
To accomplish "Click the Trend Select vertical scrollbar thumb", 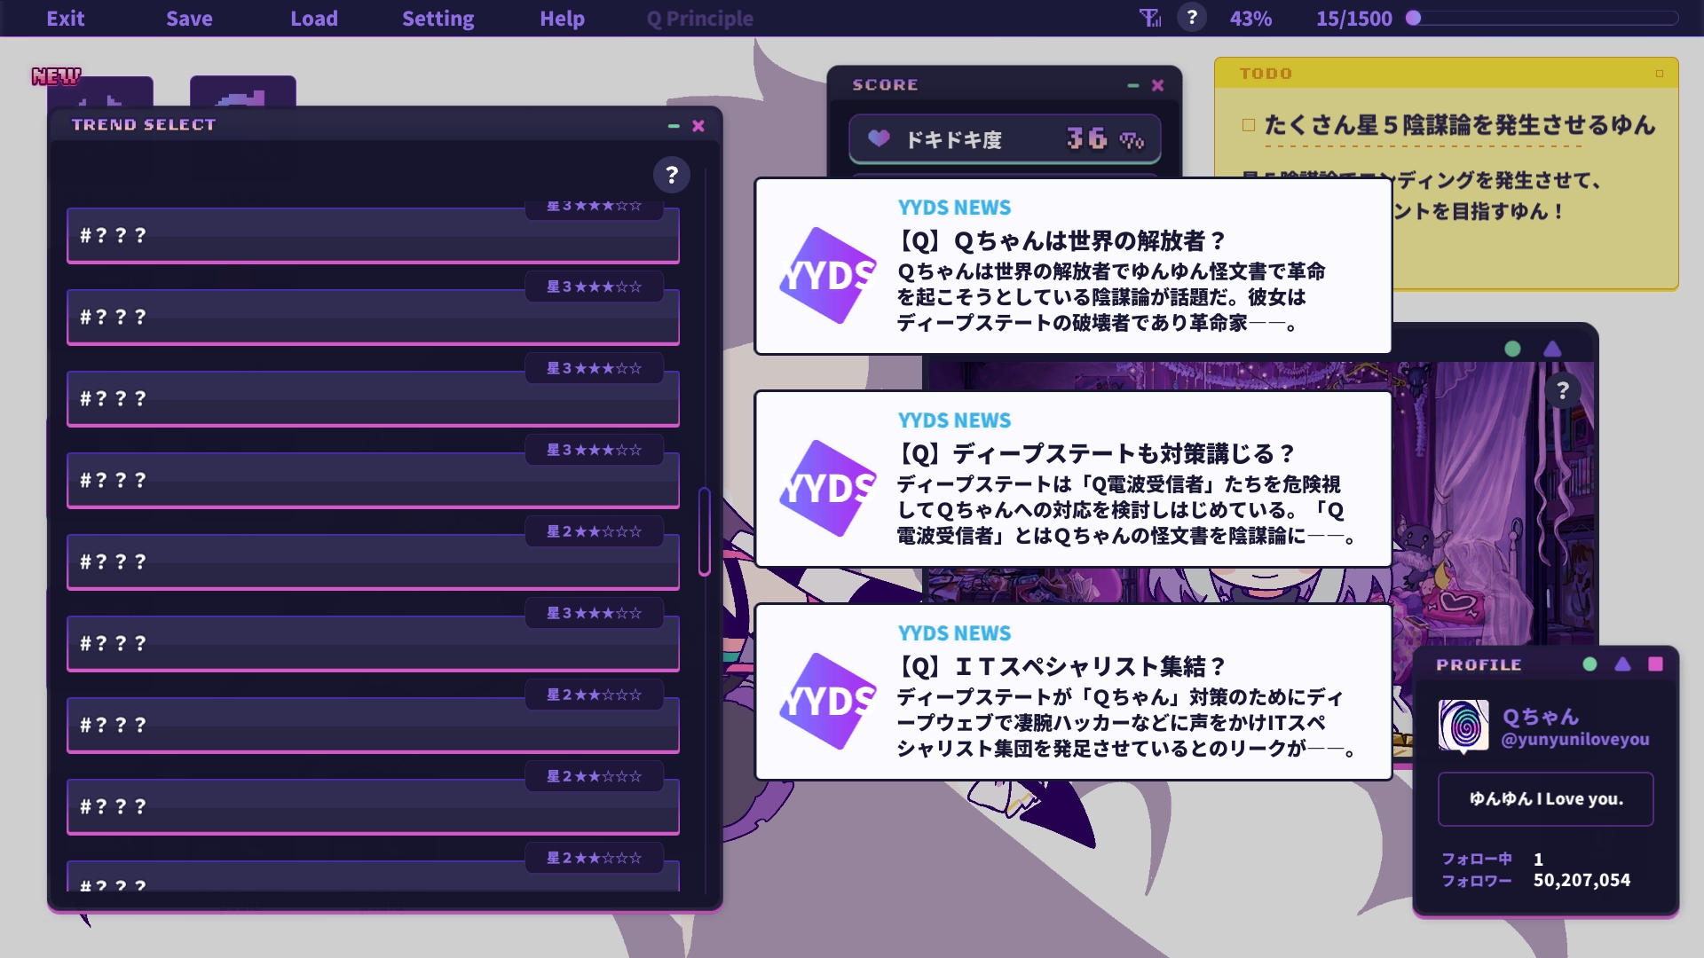I will point(704,530).
